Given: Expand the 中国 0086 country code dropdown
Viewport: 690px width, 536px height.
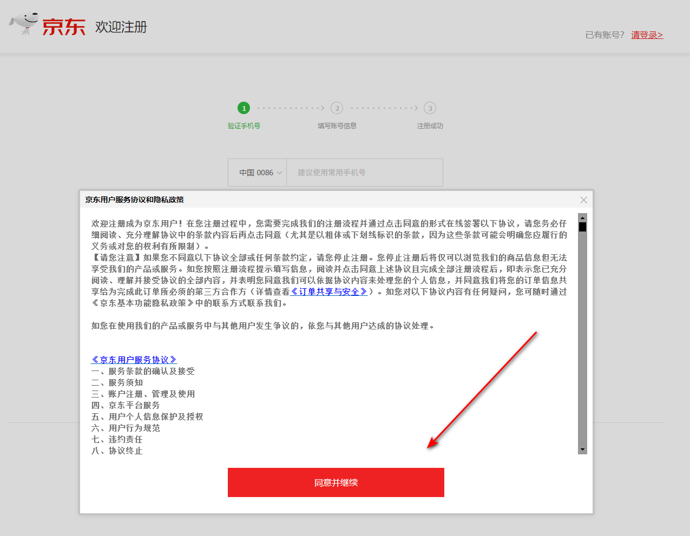Looking at the screenshot, I should [x=258, y=173].
